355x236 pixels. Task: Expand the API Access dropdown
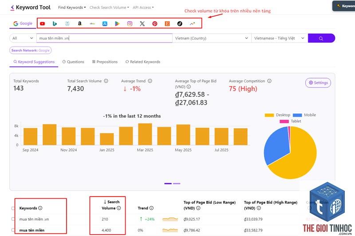[x=143, y=8]
